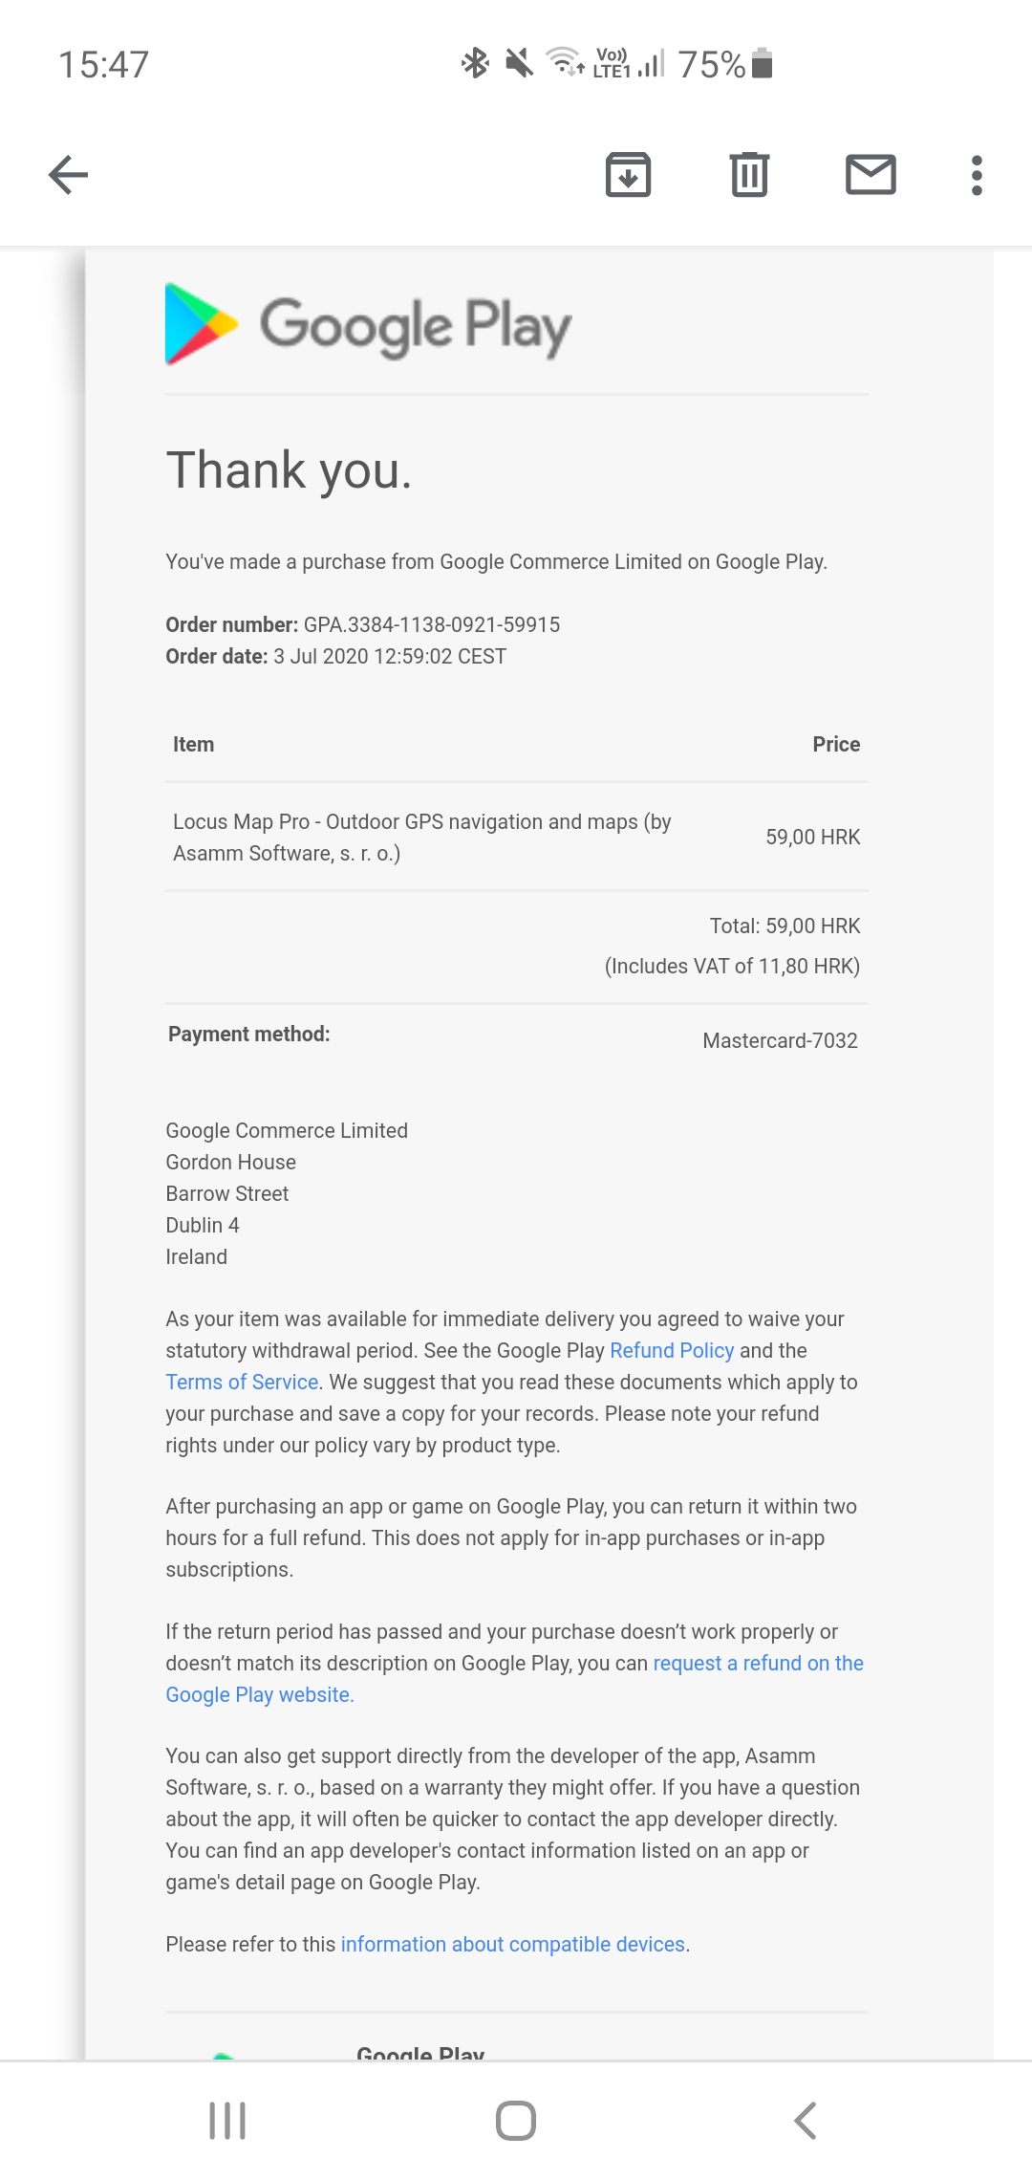Viewport: 1032px width, 2180px height.
Task: Tap the Thank you heading
Action: (289, 470)
